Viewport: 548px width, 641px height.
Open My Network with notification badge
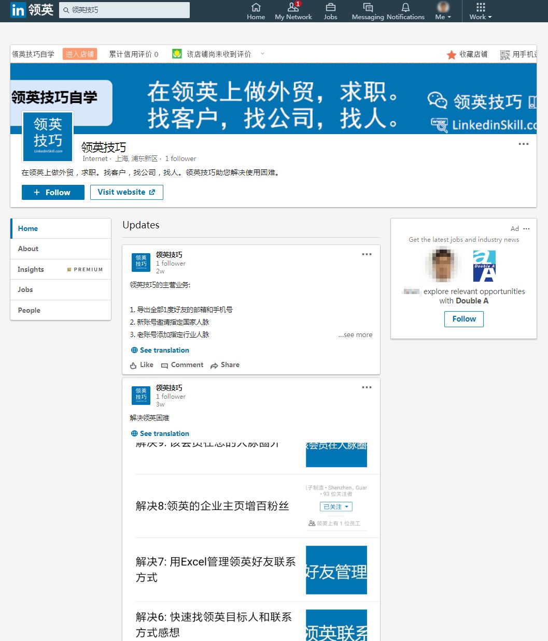click(x=293, y=11)
